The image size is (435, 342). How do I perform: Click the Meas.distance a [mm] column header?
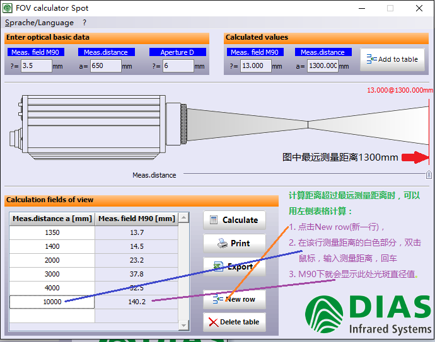(52, 219)
